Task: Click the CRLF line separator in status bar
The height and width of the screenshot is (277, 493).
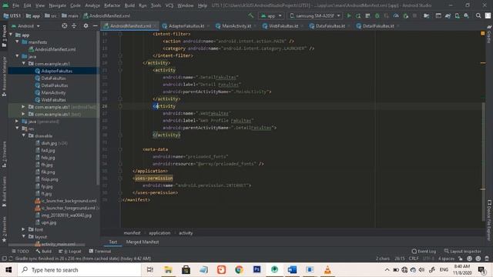Action: pos(414,259)
